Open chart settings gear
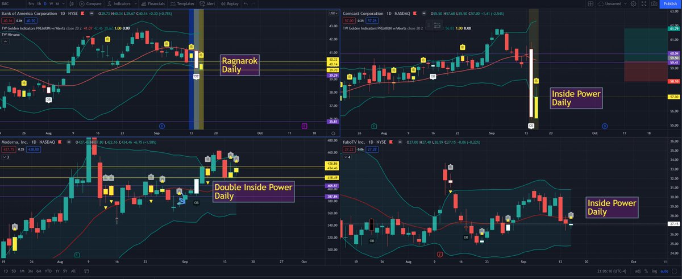 point(633,4)
